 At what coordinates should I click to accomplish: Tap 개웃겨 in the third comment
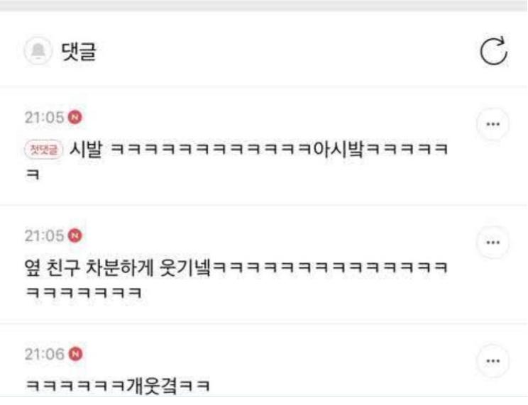click(152, 386)
